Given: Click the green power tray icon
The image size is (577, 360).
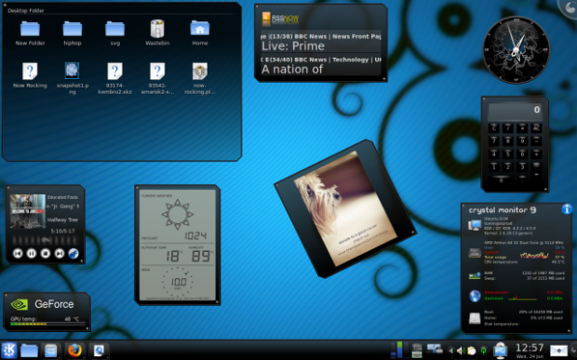Looking at the screenshot, I should pyautogui.click(x=484, y=351).
